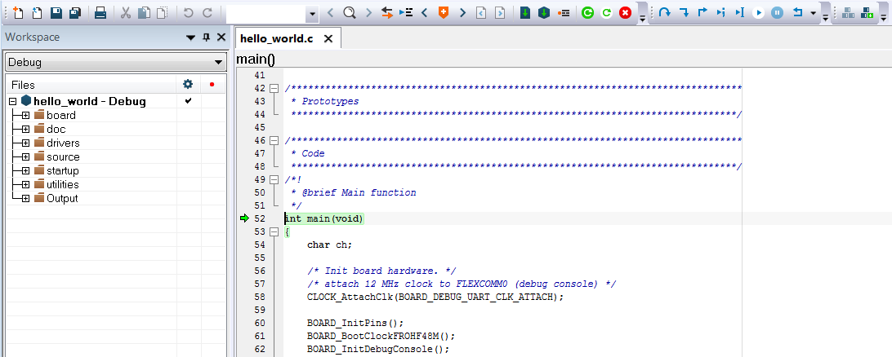Click the Step Over debug icon
This screenshot has width=892, height=357.
point(665,13)
